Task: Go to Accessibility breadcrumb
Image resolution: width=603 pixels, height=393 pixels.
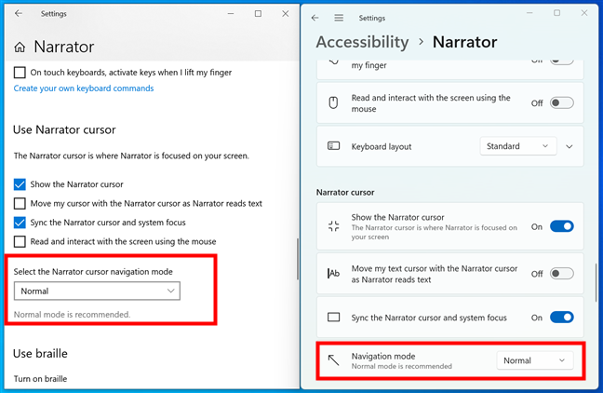Action: (x=362, y=42)
